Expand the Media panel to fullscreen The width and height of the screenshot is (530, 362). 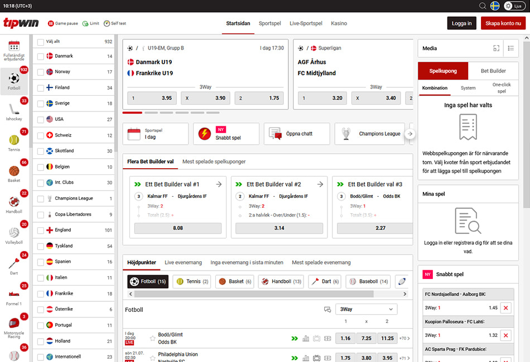tap(496, 48)
